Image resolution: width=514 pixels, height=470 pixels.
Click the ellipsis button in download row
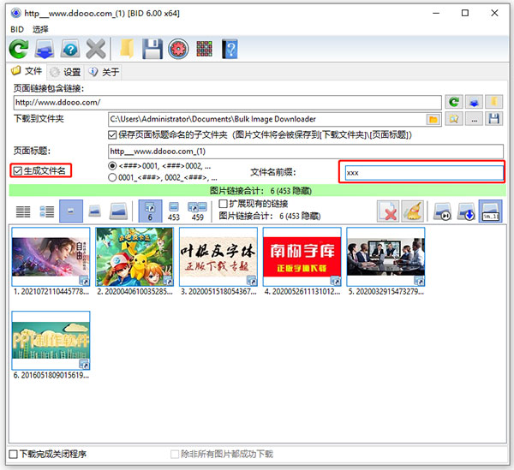474,119
